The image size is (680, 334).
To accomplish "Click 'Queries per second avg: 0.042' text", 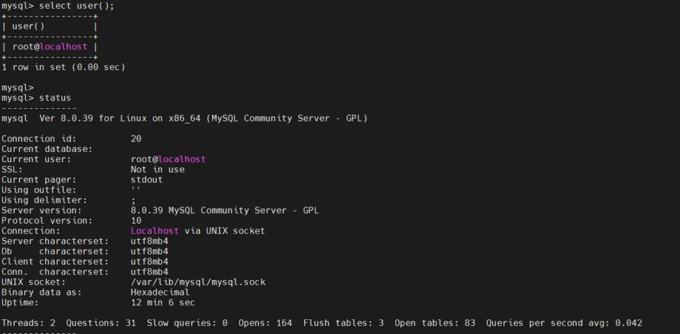I will click(x=564, y=323).
